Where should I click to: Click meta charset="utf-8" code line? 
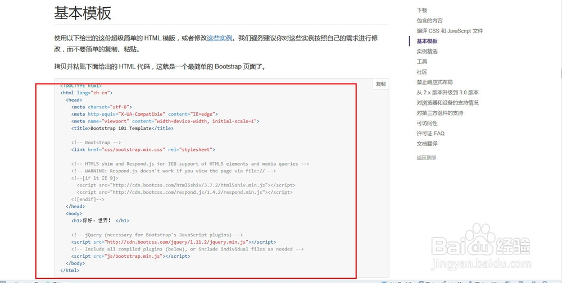click(102, 107)
